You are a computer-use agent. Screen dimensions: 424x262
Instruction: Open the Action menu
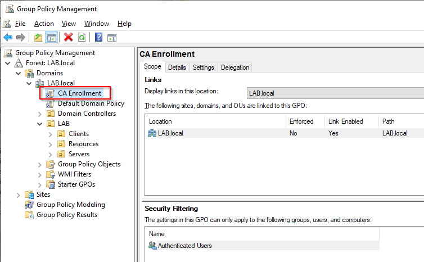tap(44, 24)
